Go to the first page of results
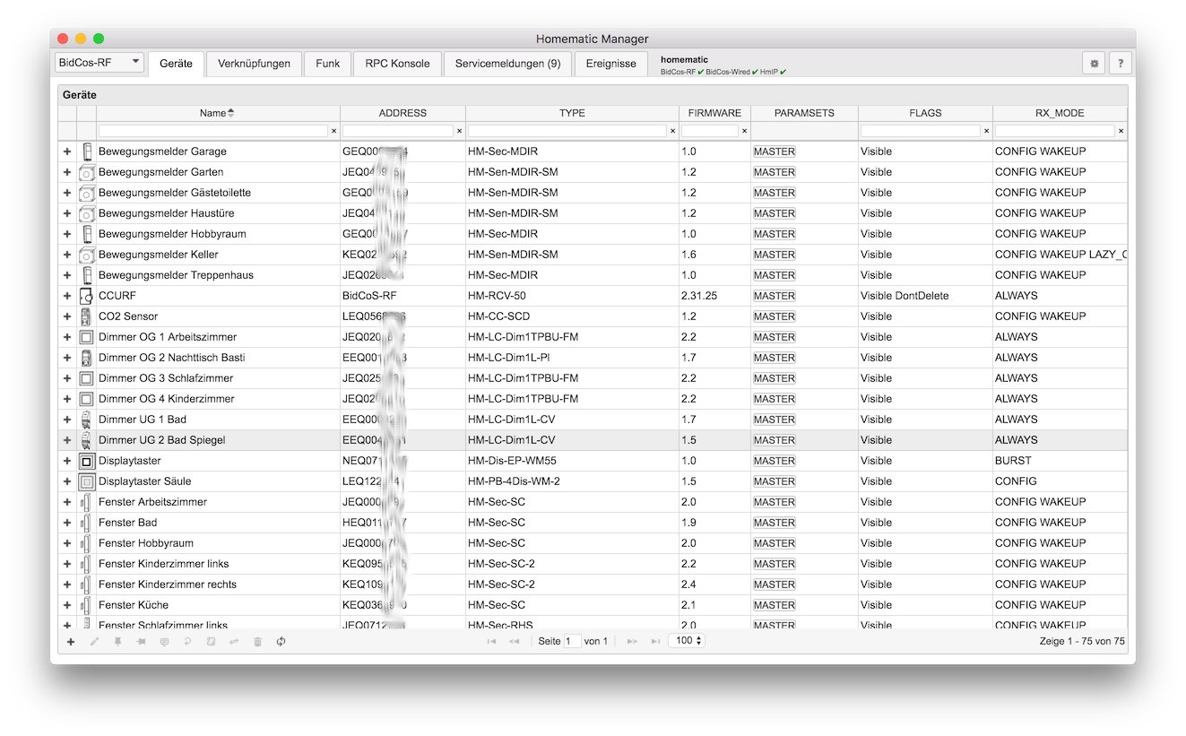 click(x=491, y=641)
